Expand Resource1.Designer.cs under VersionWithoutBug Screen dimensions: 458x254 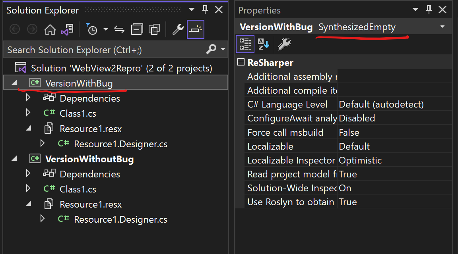43,218
